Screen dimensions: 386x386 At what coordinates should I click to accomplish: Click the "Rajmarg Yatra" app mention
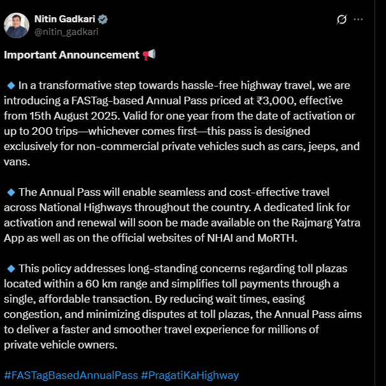326,223
